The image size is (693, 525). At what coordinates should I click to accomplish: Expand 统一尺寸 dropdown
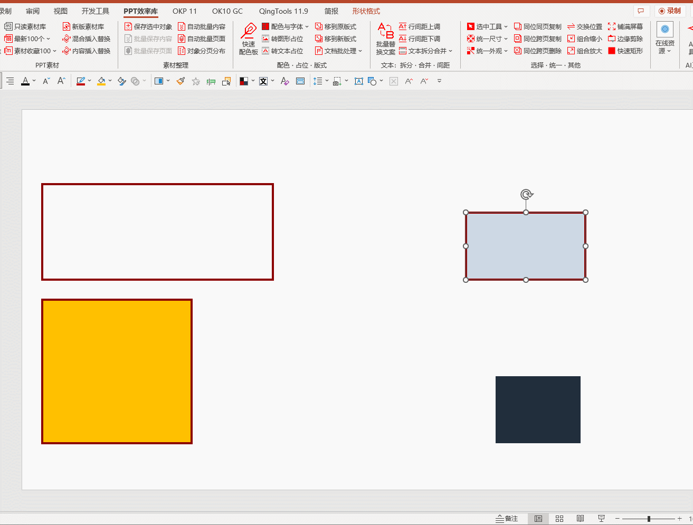click(x=506, y=39)
